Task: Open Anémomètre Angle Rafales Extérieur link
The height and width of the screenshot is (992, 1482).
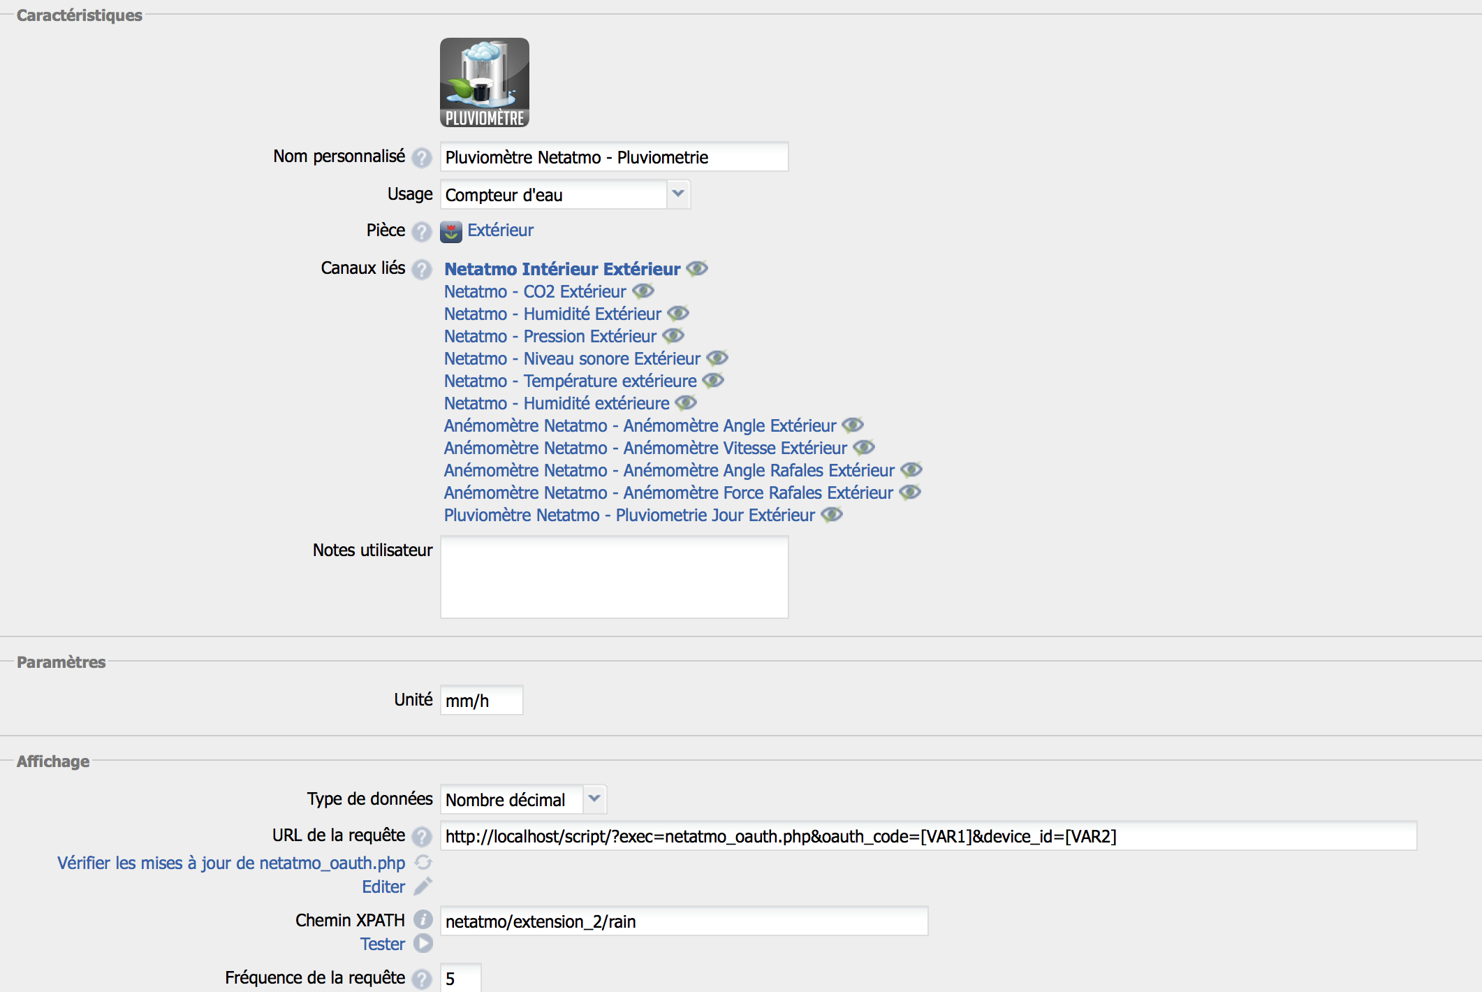Action: point(669,470)
